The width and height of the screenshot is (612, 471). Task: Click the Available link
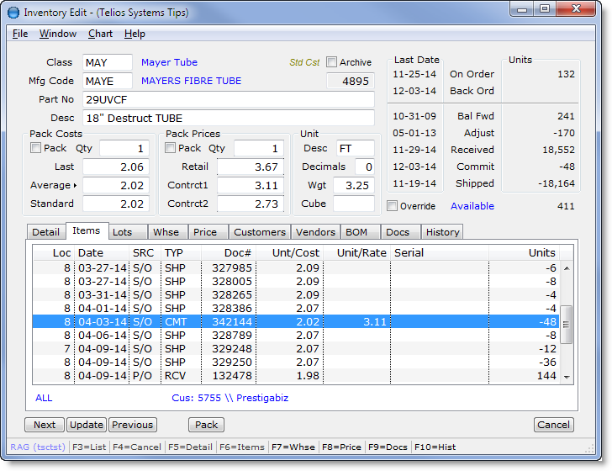coord(472,206)
